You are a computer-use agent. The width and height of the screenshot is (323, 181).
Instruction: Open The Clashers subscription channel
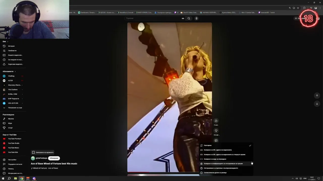pyautogui.click(x=13, y=89)
